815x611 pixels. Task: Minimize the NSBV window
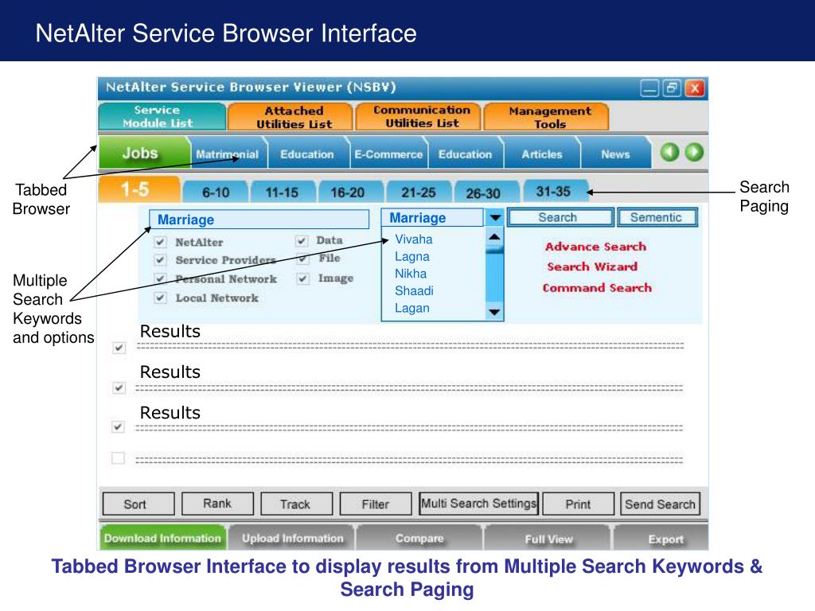tap(649, 89)
